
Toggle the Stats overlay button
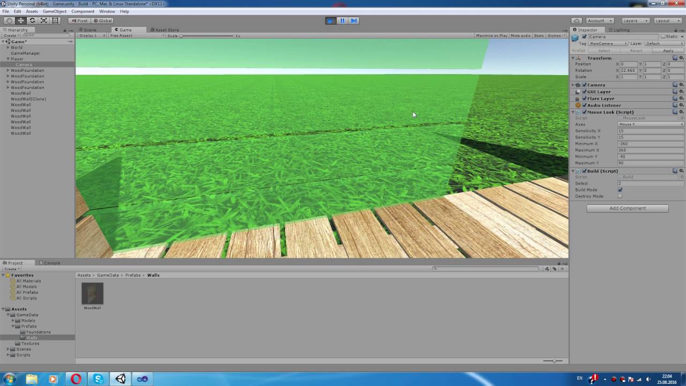(x=539, y=35)
